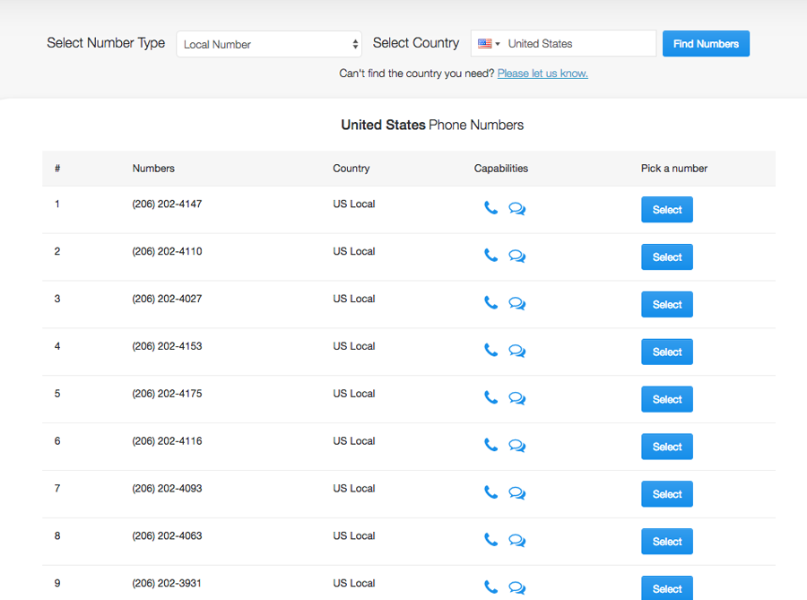Click the SMS capability icon for (206) 202-4147

[516, 207]
